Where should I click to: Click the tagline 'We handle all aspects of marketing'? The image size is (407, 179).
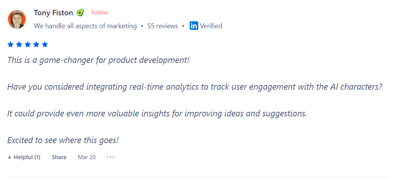coord(85,26)
